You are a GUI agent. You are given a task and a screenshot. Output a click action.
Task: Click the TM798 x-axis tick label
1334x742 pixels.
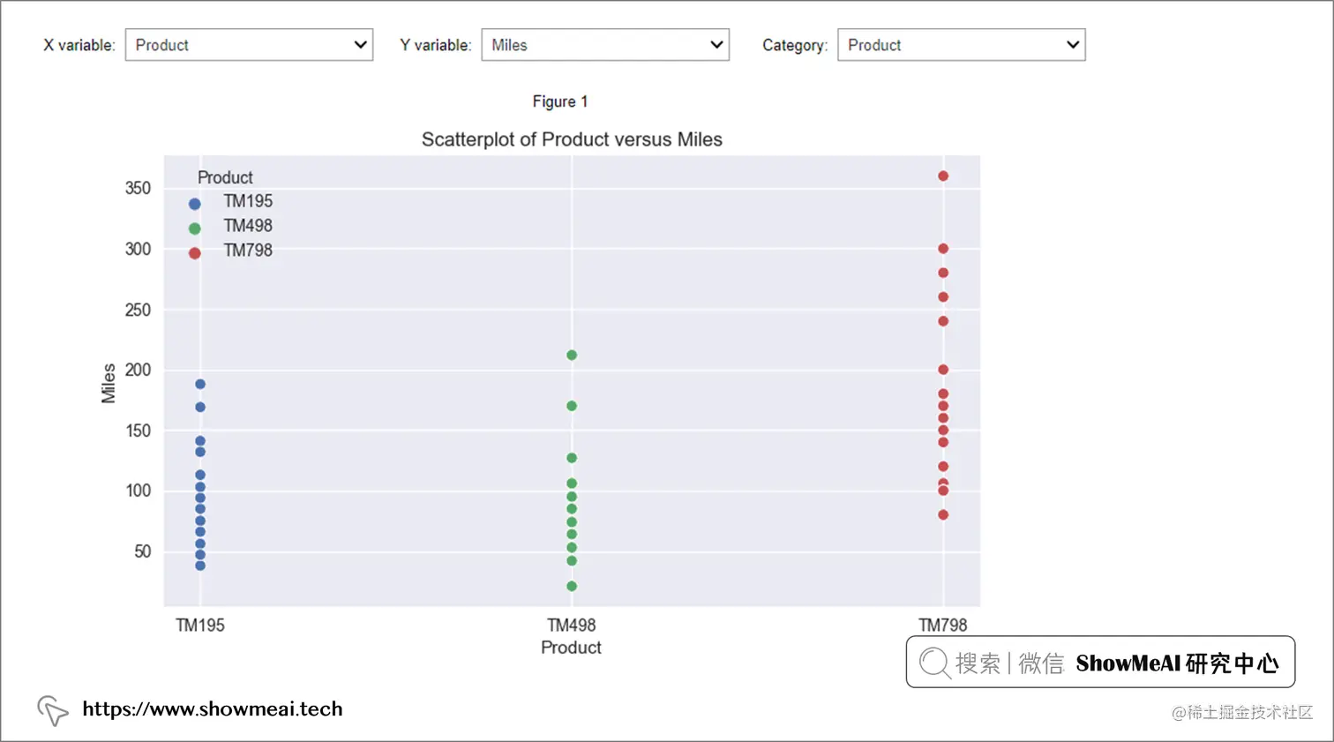coord(942,625)
